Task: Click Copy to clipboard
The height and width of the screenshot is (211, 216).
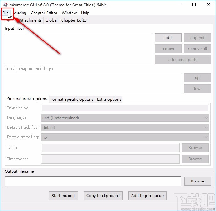Action: 103,195
